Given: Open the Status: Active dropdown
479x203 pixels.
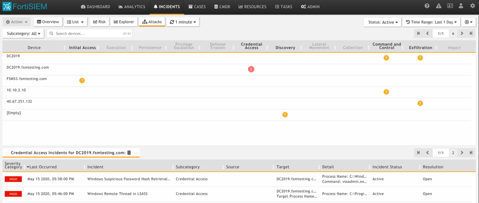Looking at the screenshot, I should pyautogui.click(x=383, y=22).
